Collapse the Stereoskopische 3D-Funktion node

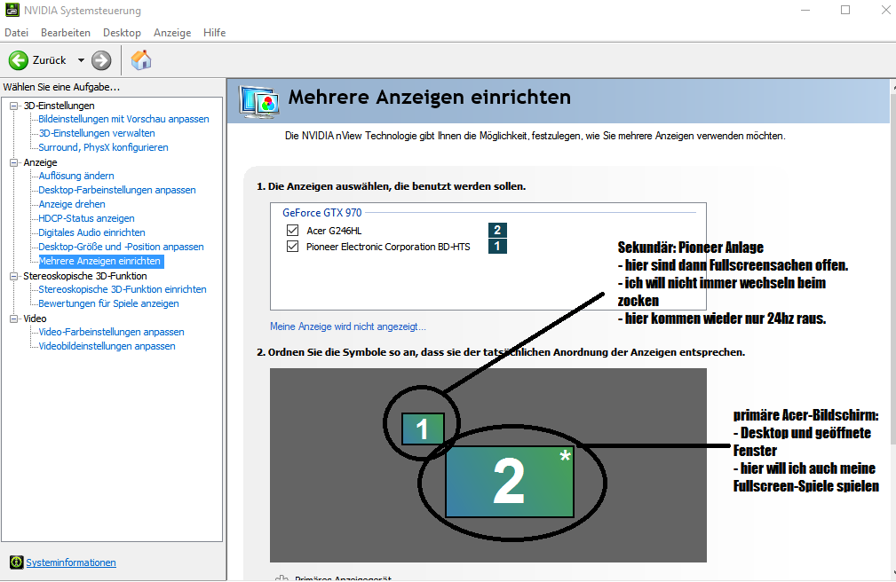13,276
